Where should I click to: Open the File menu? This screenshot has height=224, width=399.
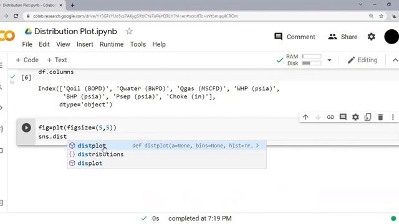pyautogui.click(x=27, y=44)
